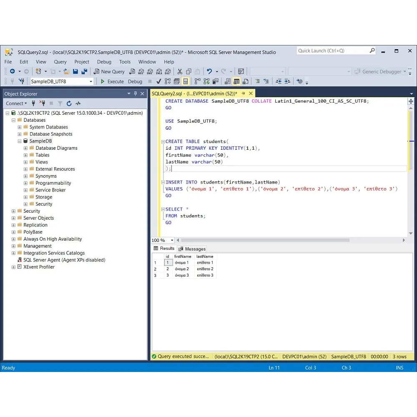The height and width of the screenshot is (417, 417).
Task: Toggle IntelliSense Enabled button
Action: click(x=186, y=81)
